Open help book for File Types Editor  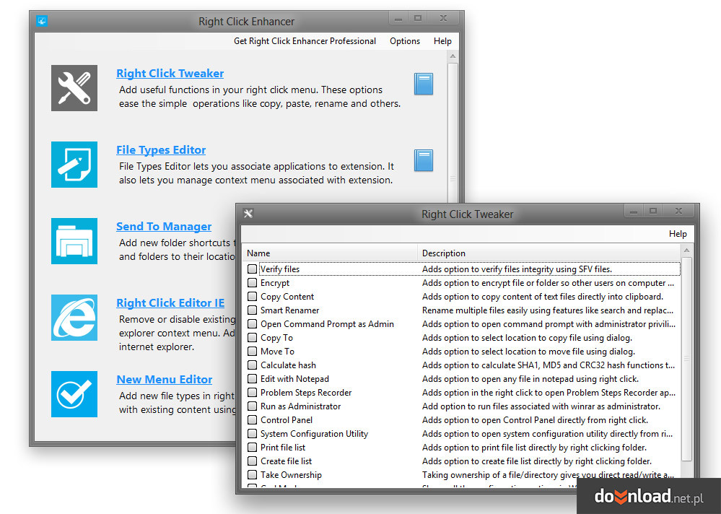click(424, 160)
